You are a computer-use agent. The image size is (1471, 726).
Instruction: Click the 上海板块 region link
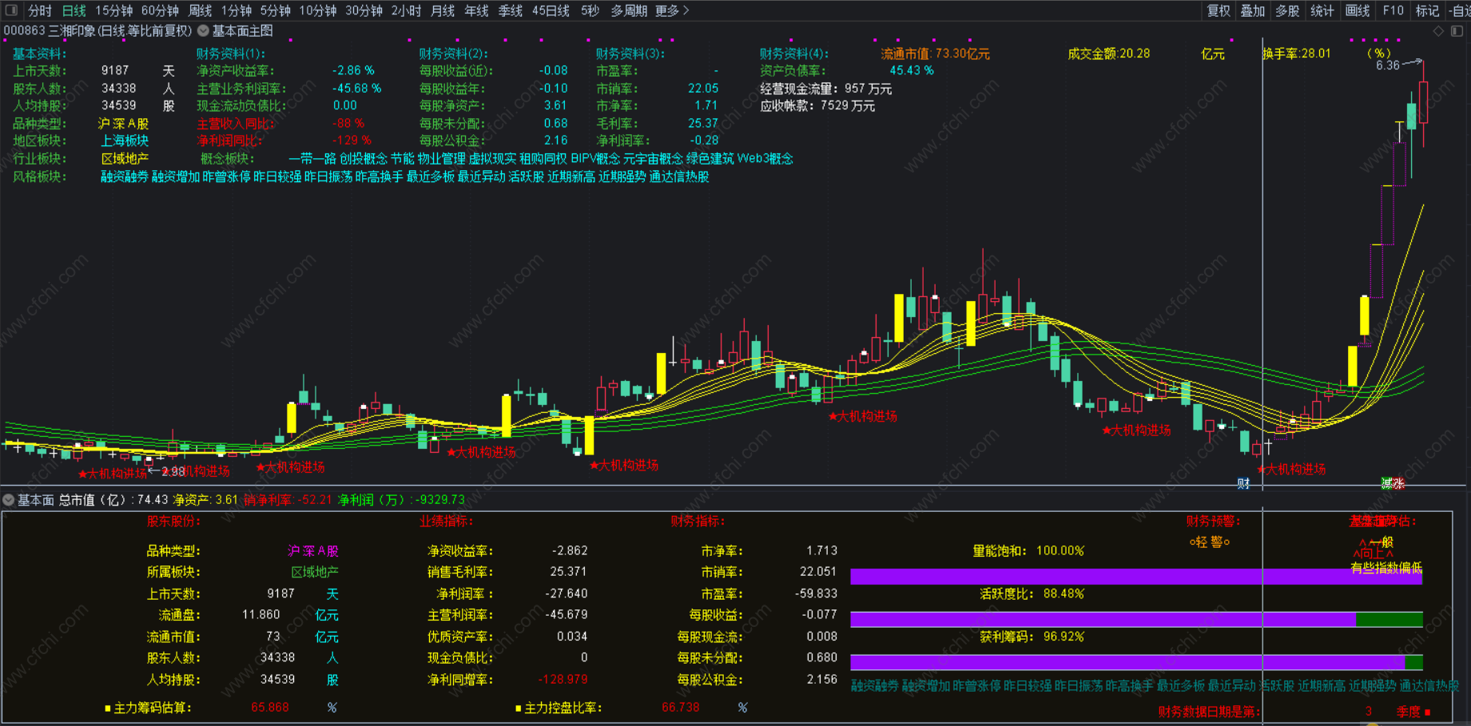pos(125,141)
